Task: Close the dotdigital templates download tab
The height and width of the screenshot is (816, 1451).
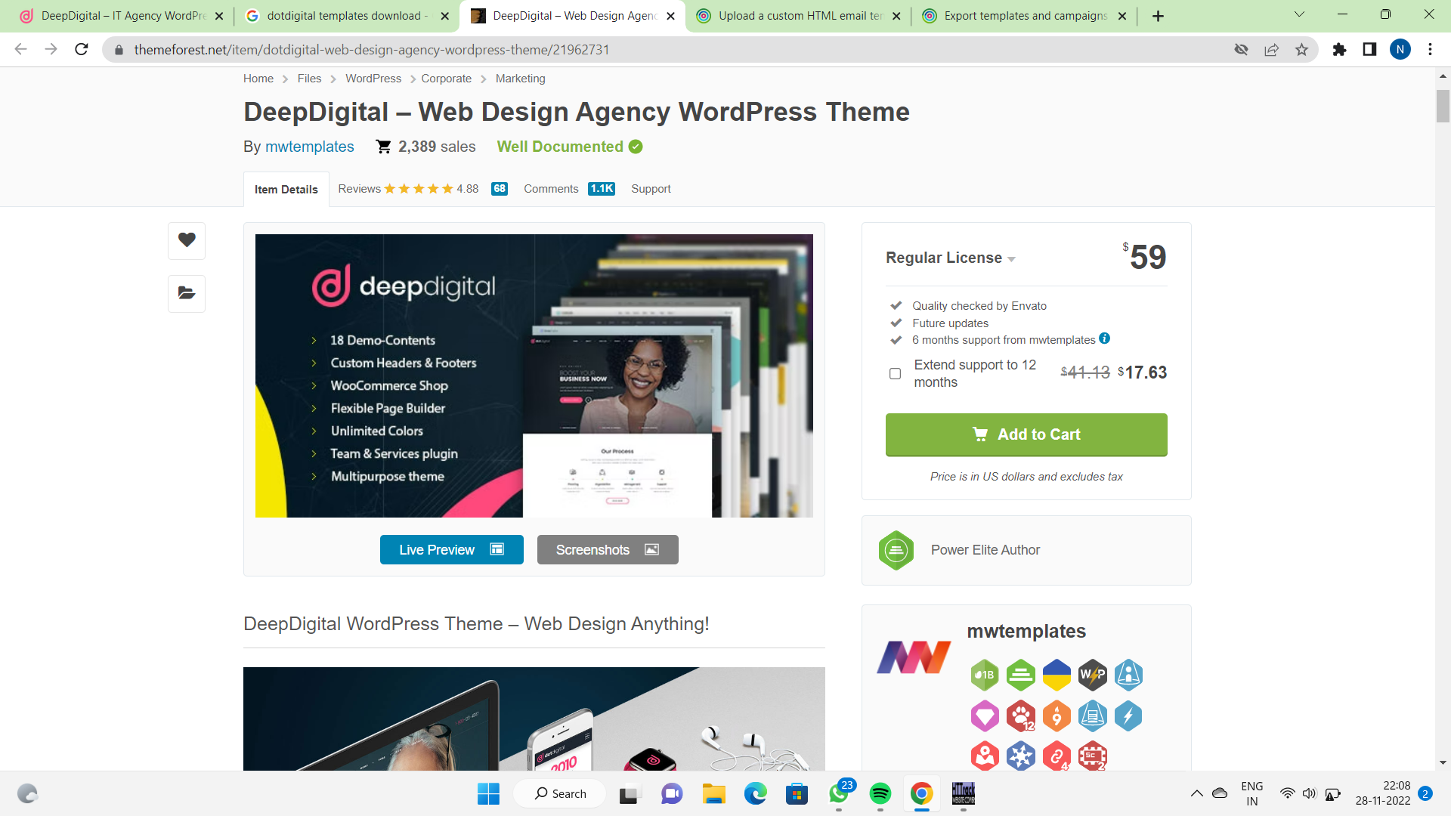Action: pos(444,16)
